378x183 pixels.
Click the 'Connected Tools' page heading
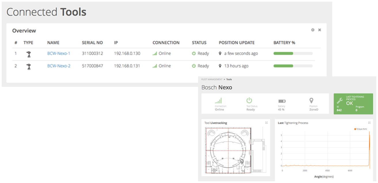(46, 12)
